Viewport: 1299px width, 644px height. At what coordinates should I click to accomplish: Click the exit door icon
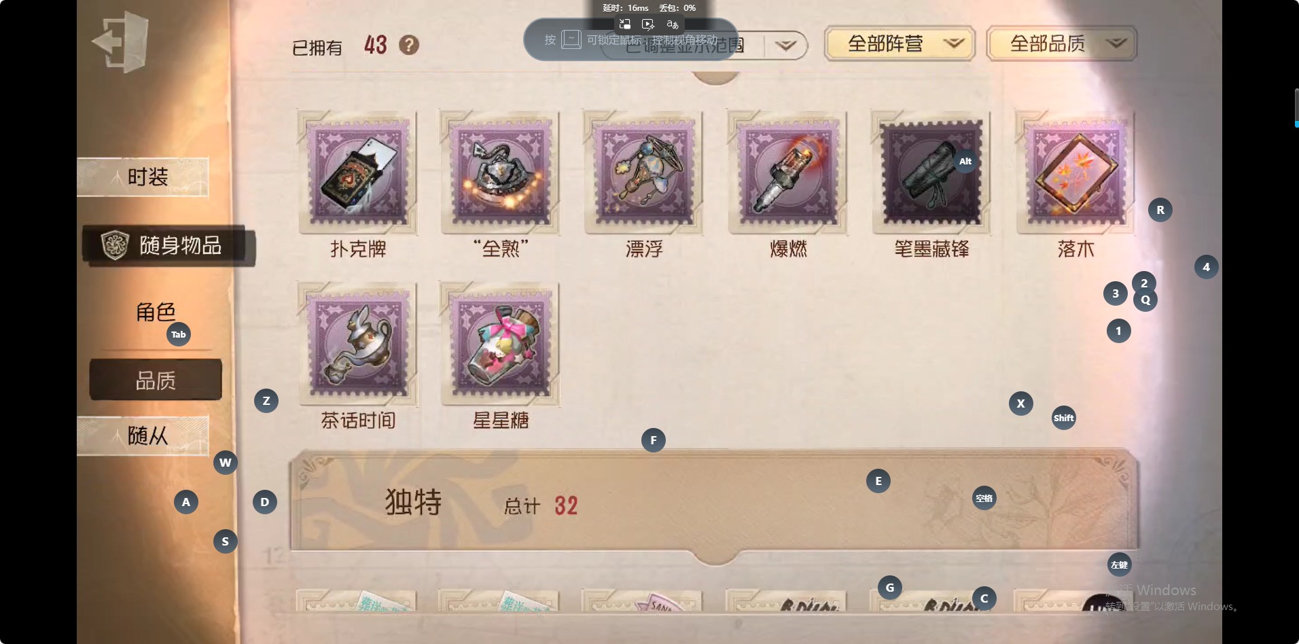point(120,42)
